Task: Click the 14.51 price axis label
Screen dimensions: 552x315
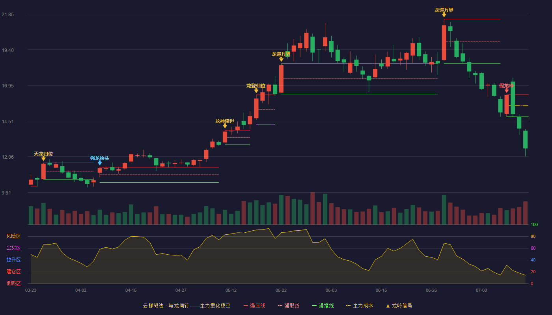Action: [x=7, y=122]
